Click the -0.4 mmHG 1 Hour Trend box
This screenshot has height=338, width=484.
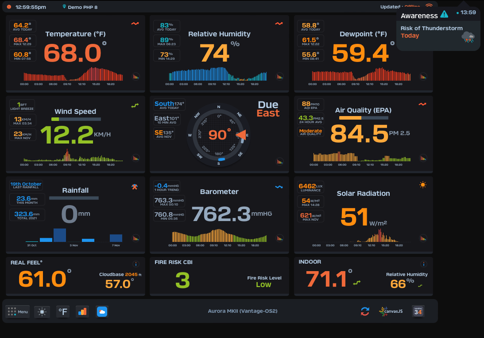pos(166,186)
